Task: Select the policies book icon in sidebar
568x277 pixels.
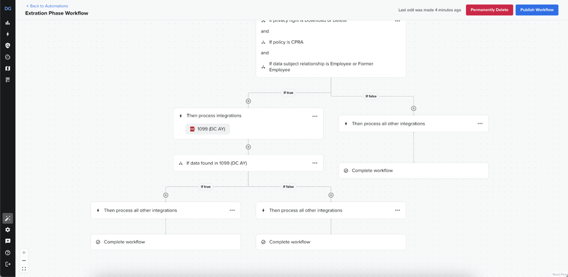Action: pyautogui.click(x=8, y=68)
